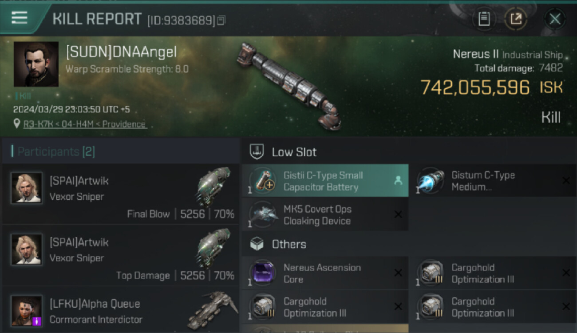Click the share export icon
Image resolution: width=577 pixels, height=333 pixels.
(x=515, y=19)
